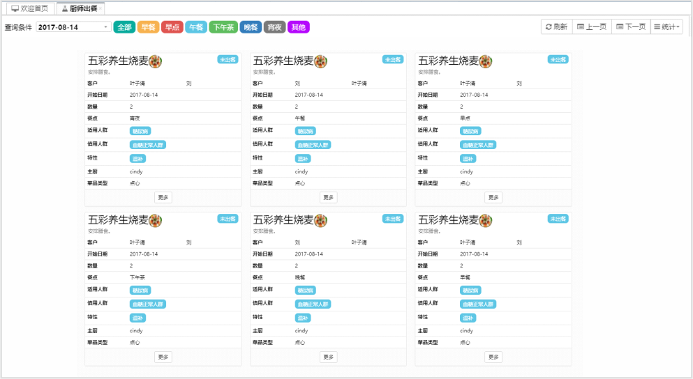Click the dish photo on the 午餐 card
The image size is (693, 379).
pyautogui.click(x=321, y=61)
